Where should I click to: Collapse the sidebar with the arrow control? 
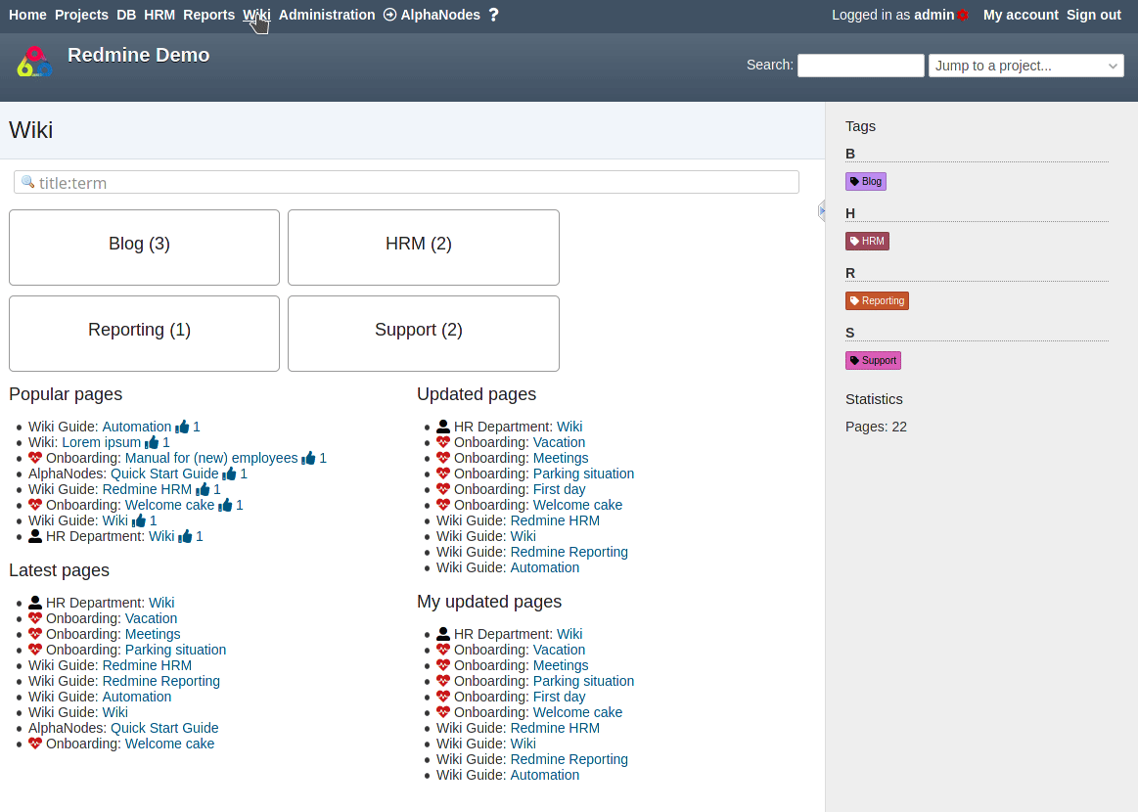[x=821, y=210]
